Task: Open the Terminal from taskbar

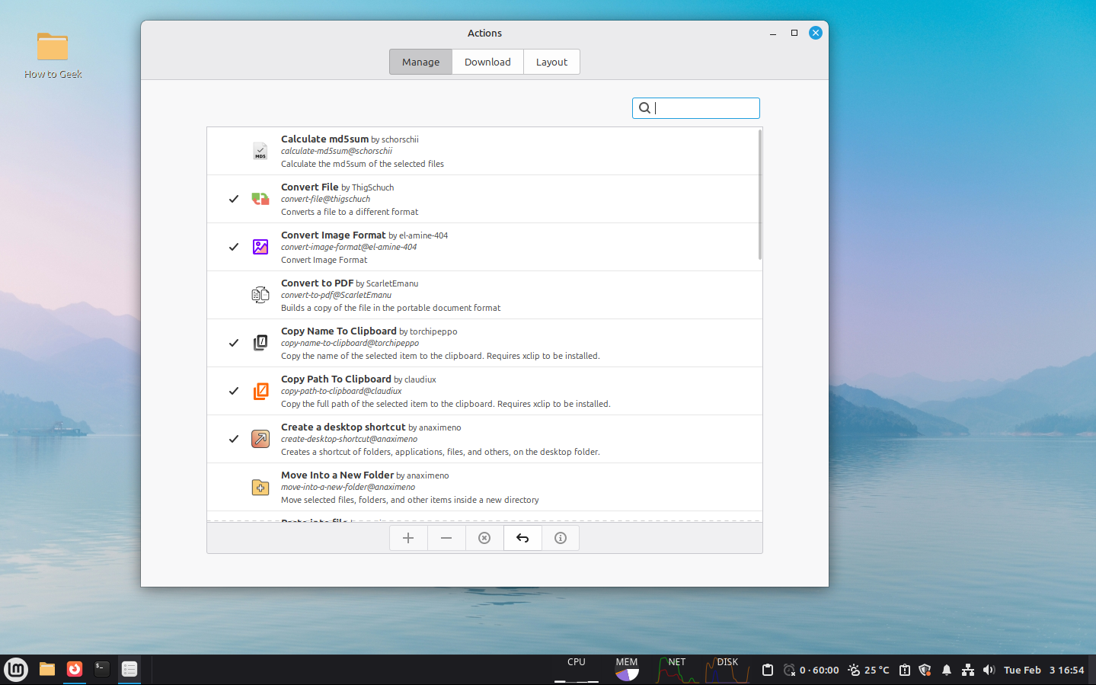Action: pyautogui.click(x=102, y=670)
